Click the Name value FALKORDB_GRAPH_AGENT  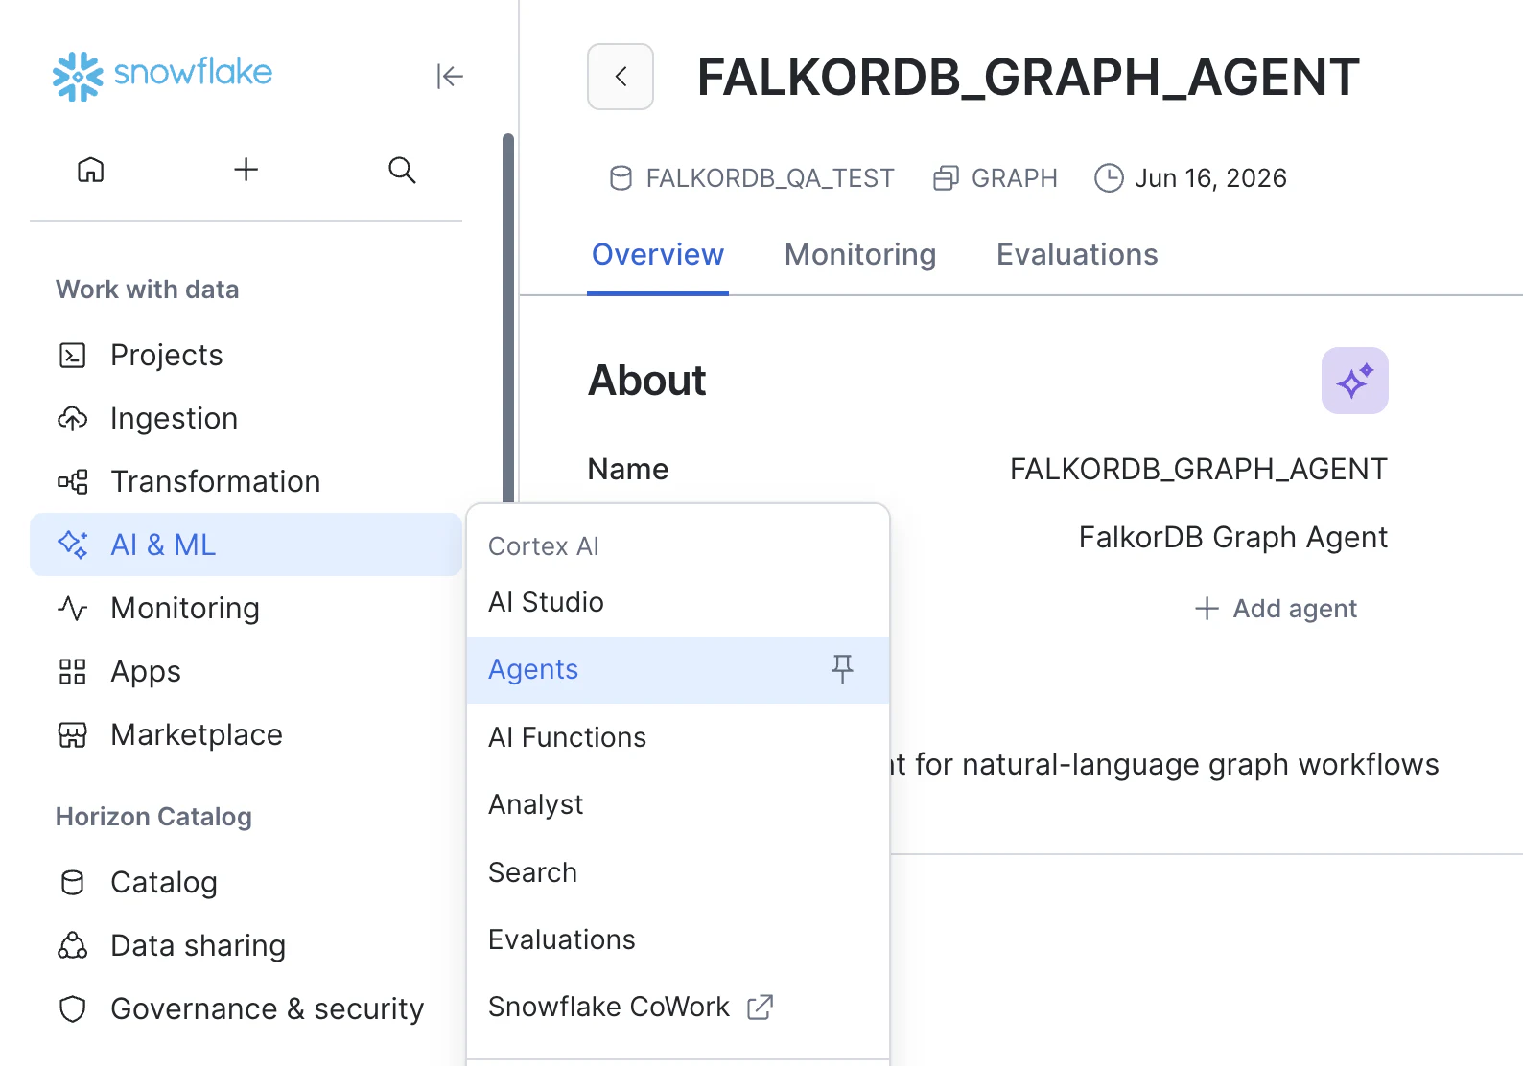click(1199, 469)
